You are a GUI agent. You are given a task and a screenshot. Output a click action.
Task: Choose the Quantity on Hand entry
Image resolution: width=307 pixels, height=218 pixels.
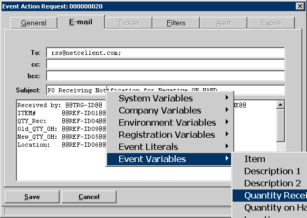tap(270, 207)
